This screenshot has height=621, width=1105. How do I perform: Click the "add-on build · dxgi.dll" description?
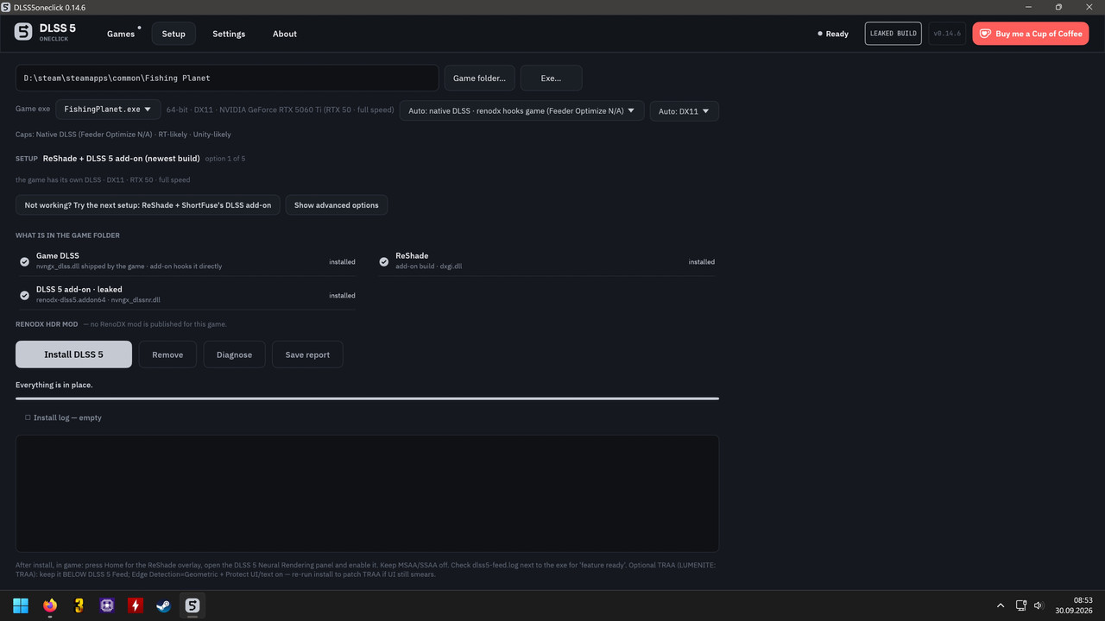pos(429,267)
